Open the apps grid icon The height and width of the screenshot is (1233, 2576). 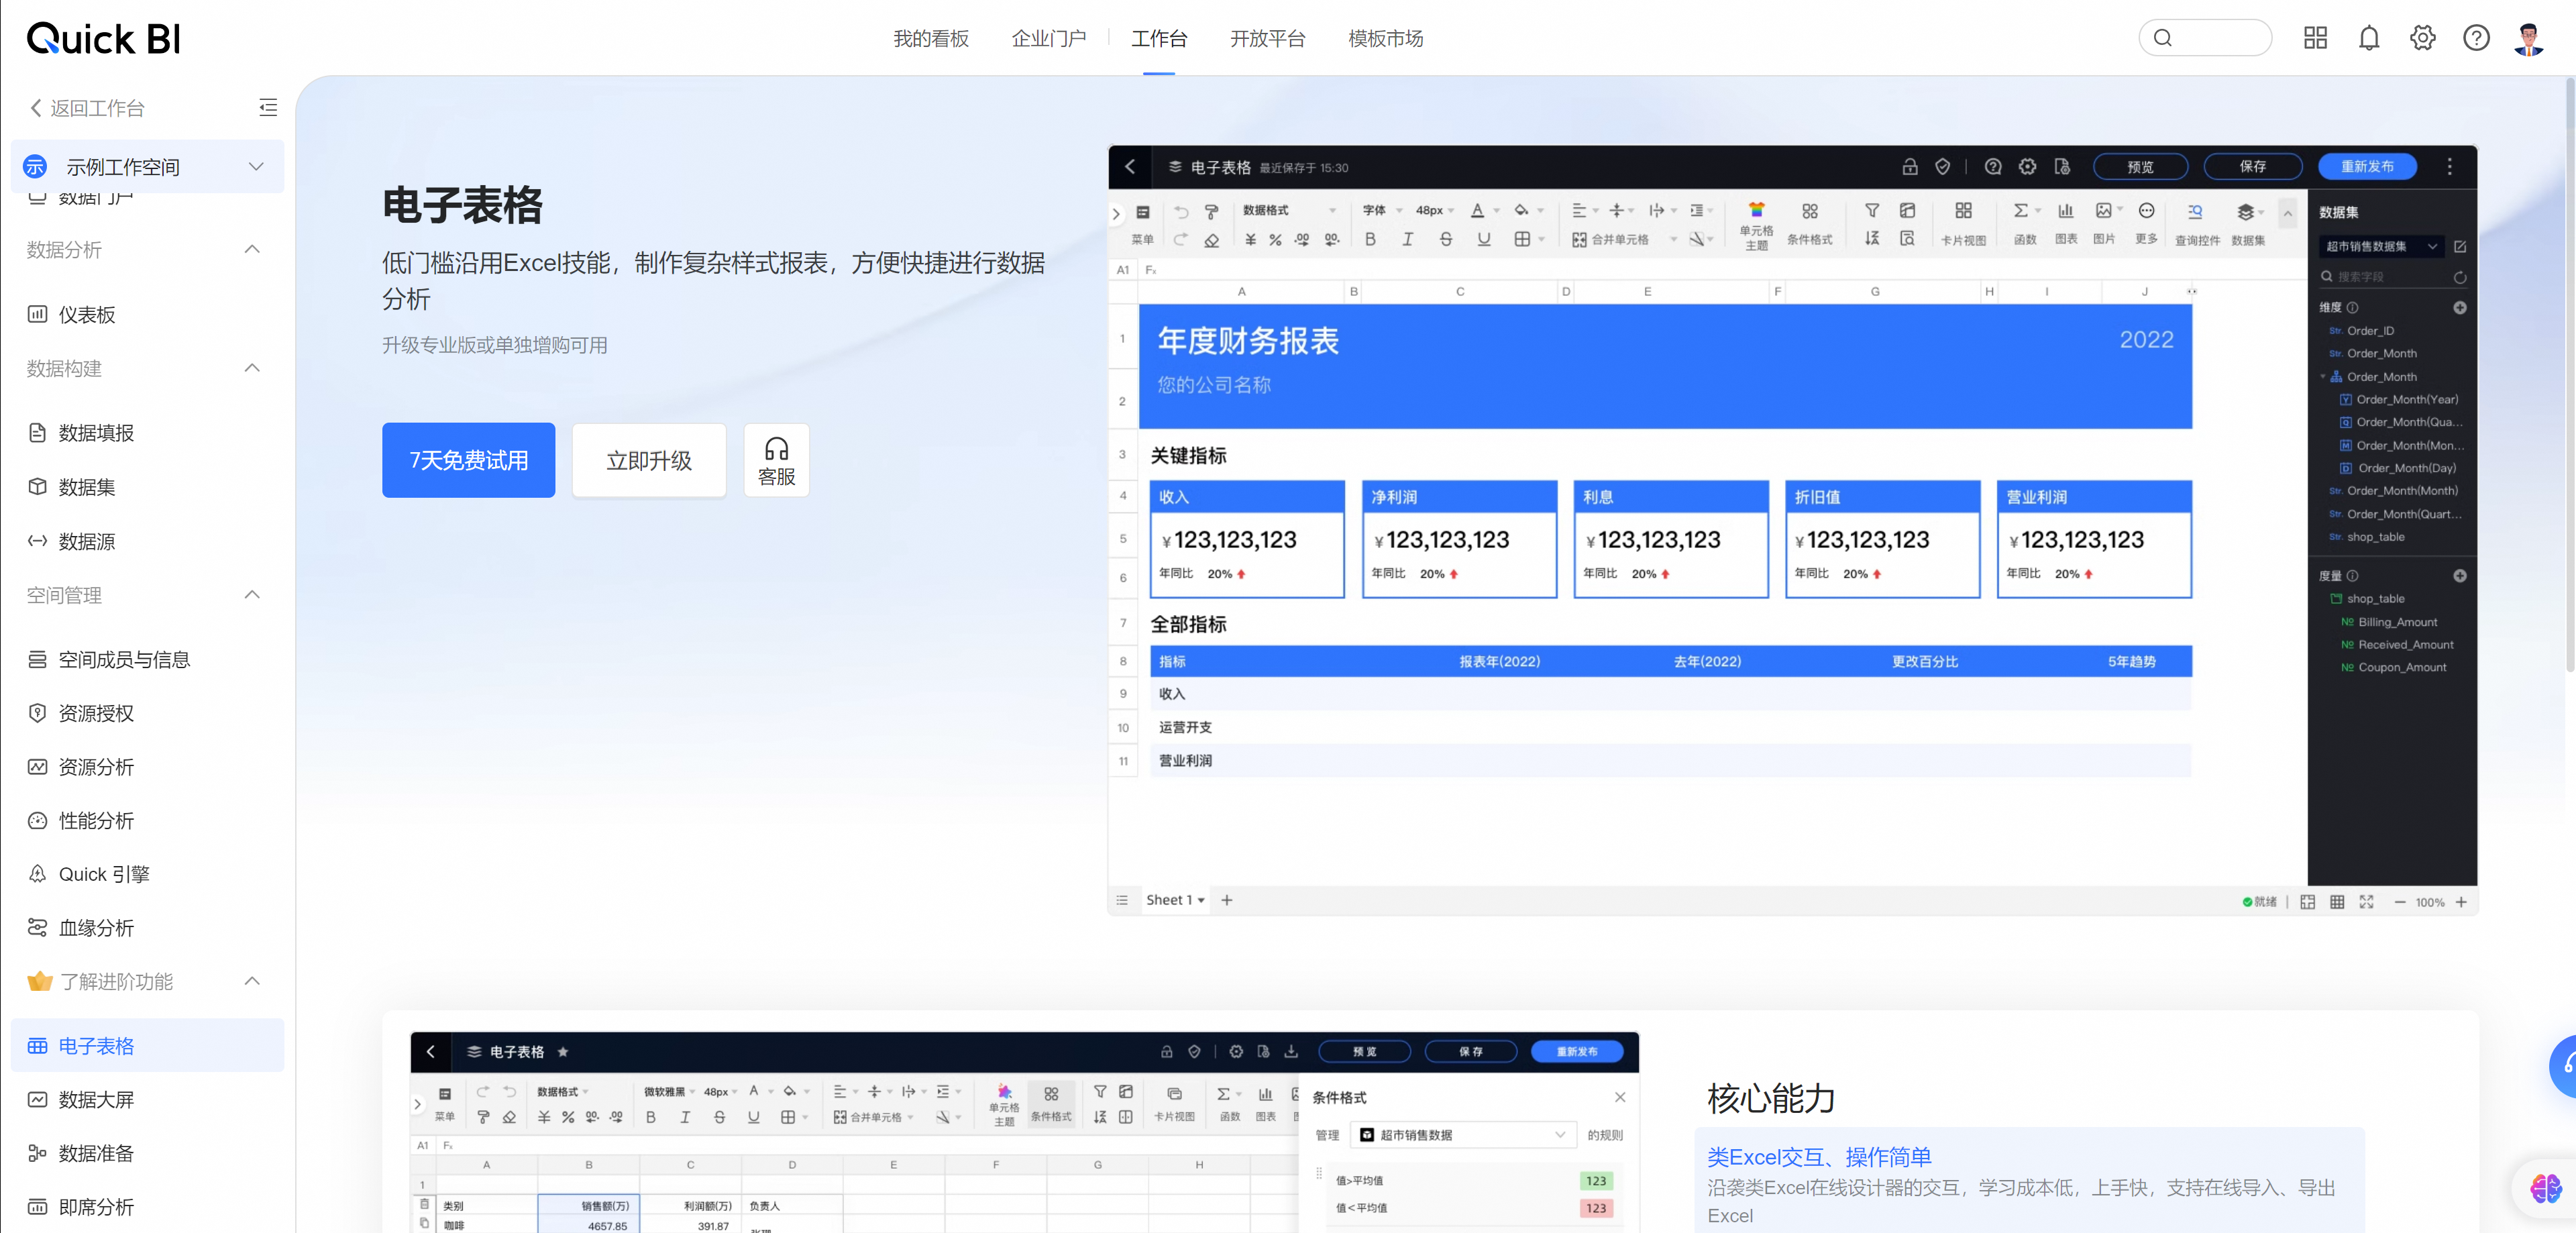tap(2315, 38)
